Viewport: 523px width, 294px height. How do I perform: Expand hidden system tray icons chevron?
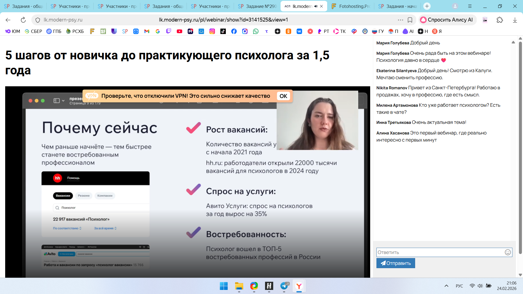pos(446,286)
